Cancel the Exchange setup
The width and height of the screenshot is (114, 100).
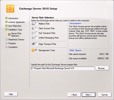105,95
